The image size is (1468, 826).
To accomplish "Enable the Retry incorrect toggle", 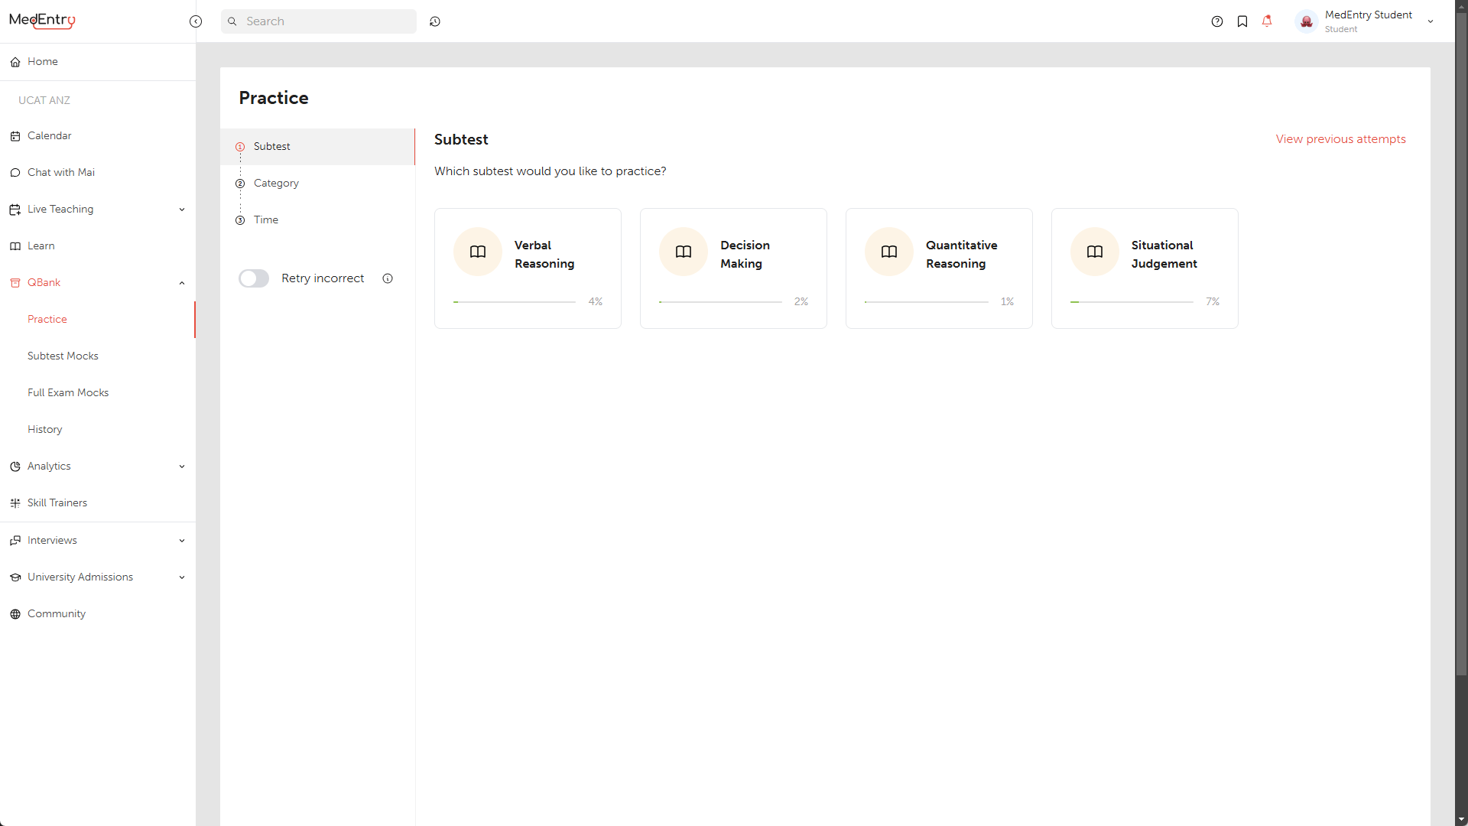I will pos(253,278).
